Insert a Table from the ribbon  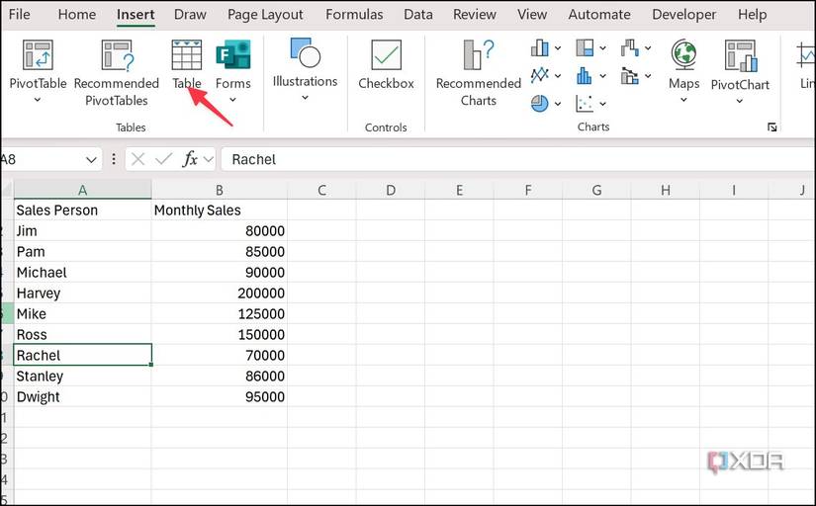tap(186, 64)
